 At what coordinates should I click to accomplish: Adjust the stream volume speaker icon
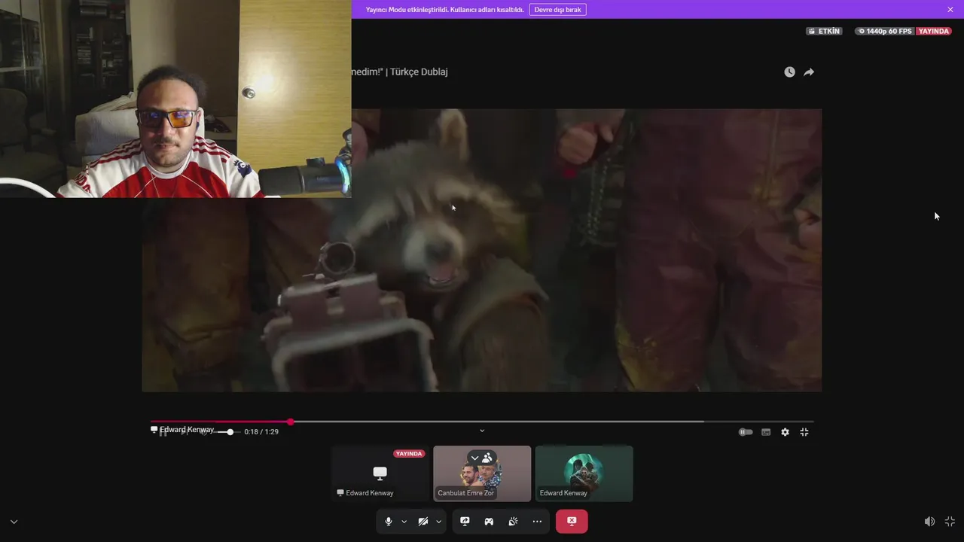(929, 522)
